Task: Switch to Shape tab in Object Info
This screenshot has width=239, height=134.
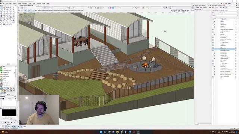Action: coord(197,7)
